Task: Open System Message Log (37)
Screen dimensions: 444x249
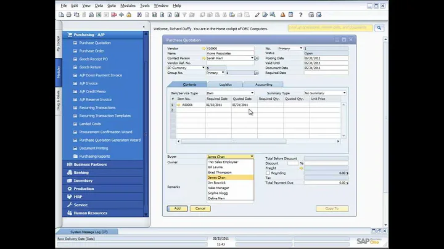Action: [89, 232]
